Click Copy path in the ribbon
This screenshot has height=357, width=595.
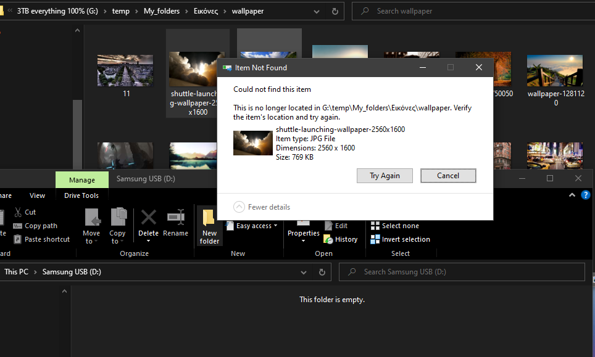click(35, 226)
